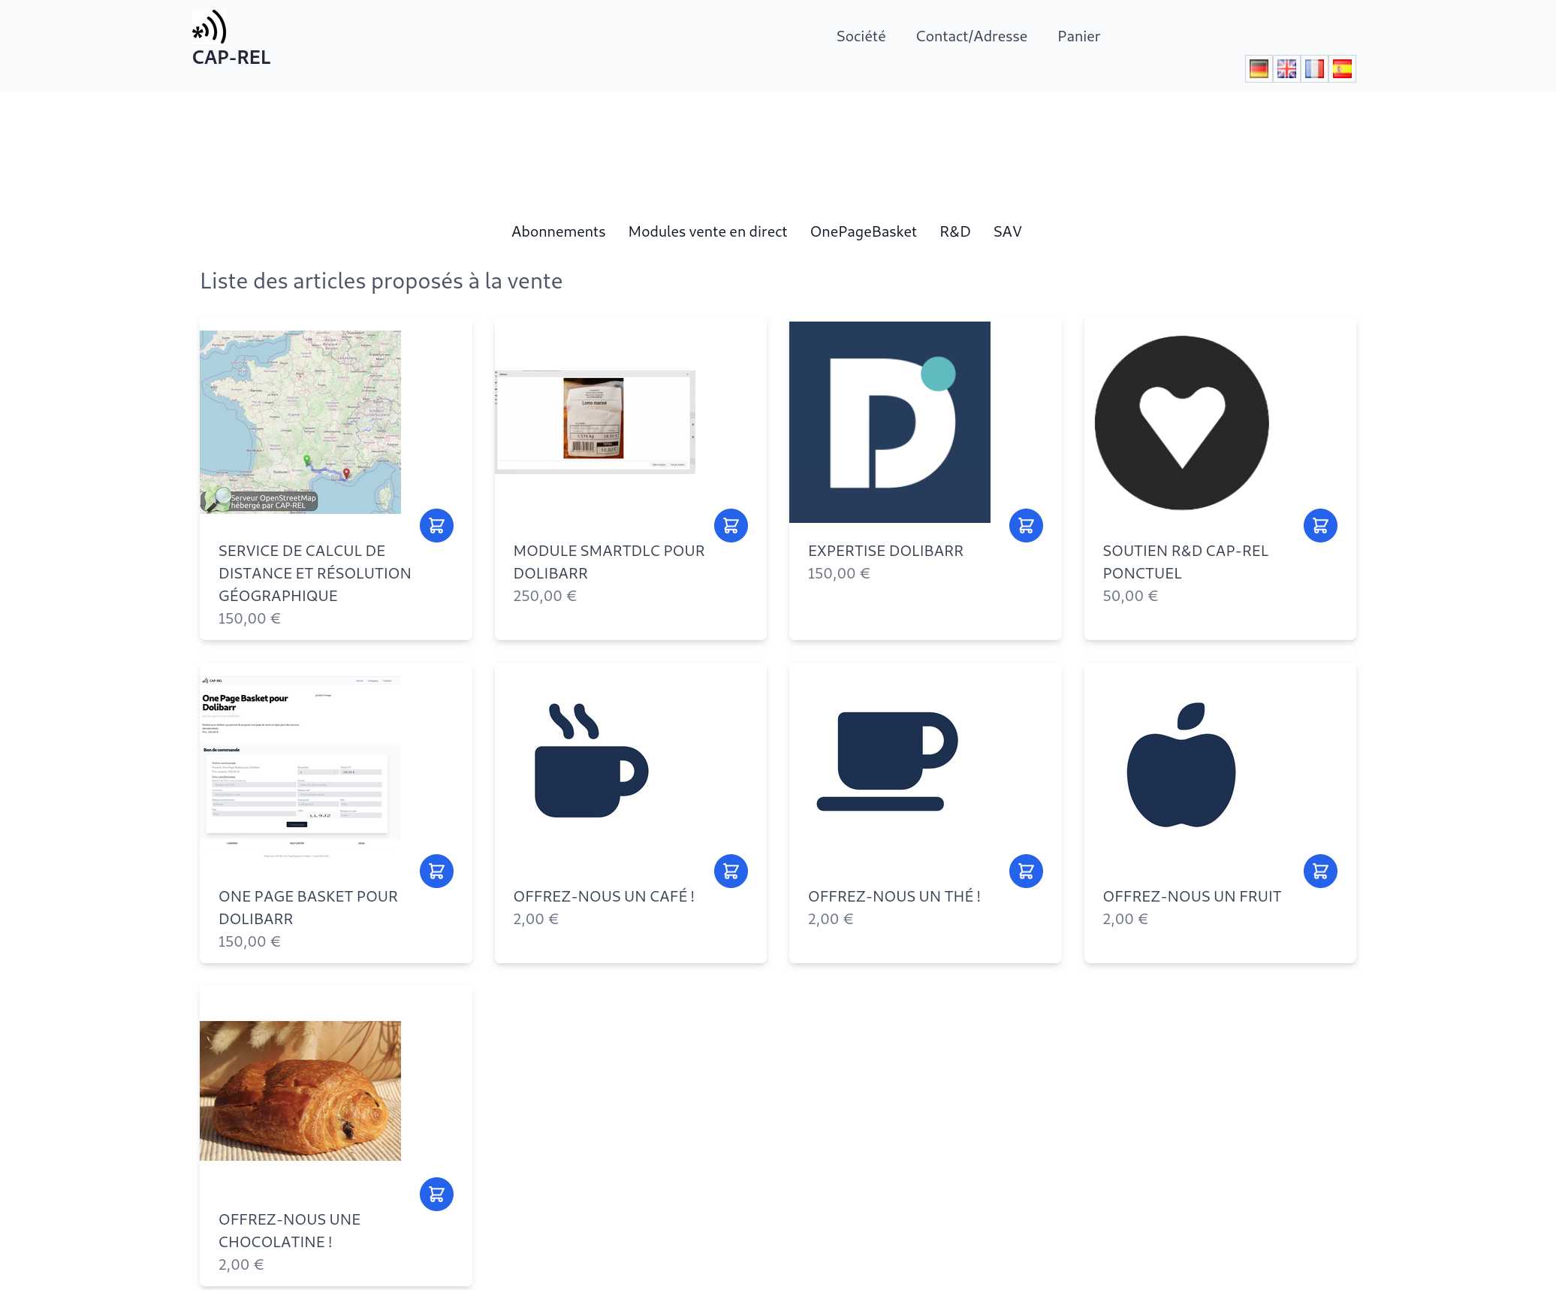
Task: Open the France map product thumbnail
Action: coord(300,422)
